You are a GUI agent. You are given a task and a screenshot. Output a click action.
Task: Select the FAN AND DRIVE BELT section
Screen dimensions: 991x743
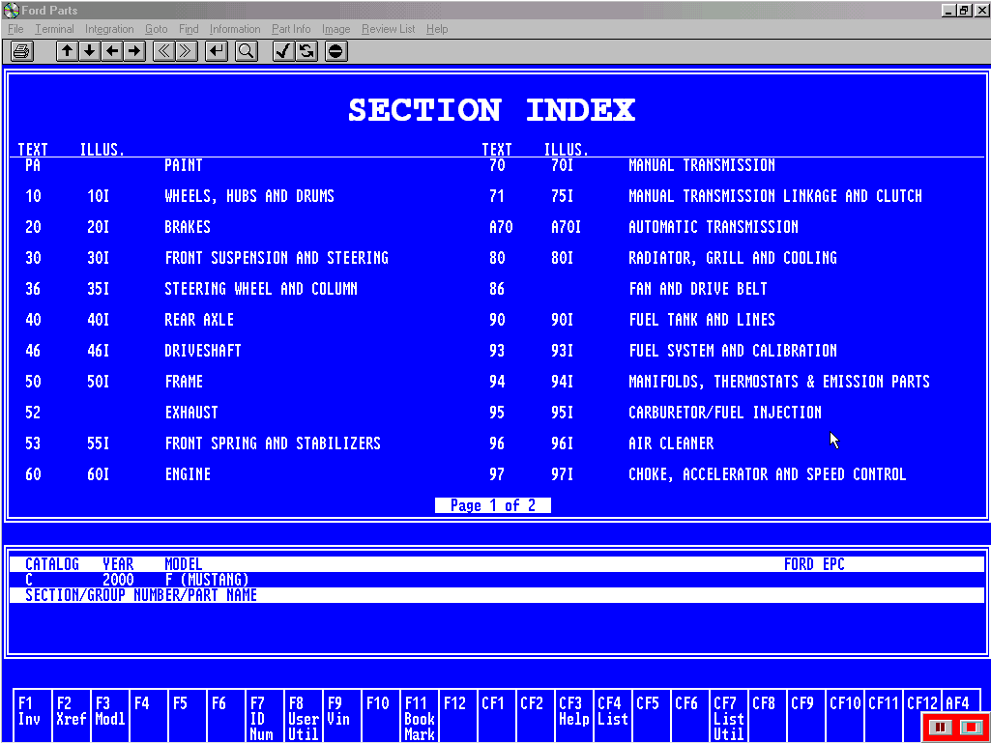pyautogui.click(x=698, y=289)
